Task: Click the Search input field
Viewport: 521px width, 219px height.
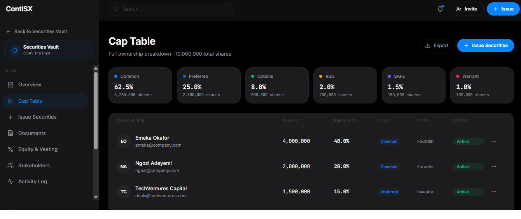Action: (x=171, y=9)
